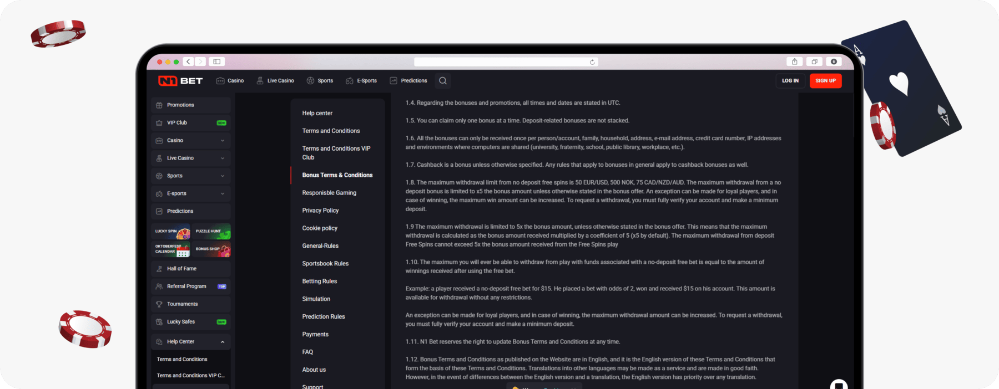999x389 pixels.
Task: Click the browser back arrow
Action: [x=189, y=62]
